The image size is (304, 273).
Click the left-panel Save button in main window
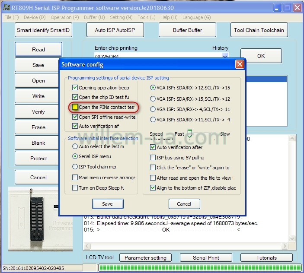(x=37, y=65)
